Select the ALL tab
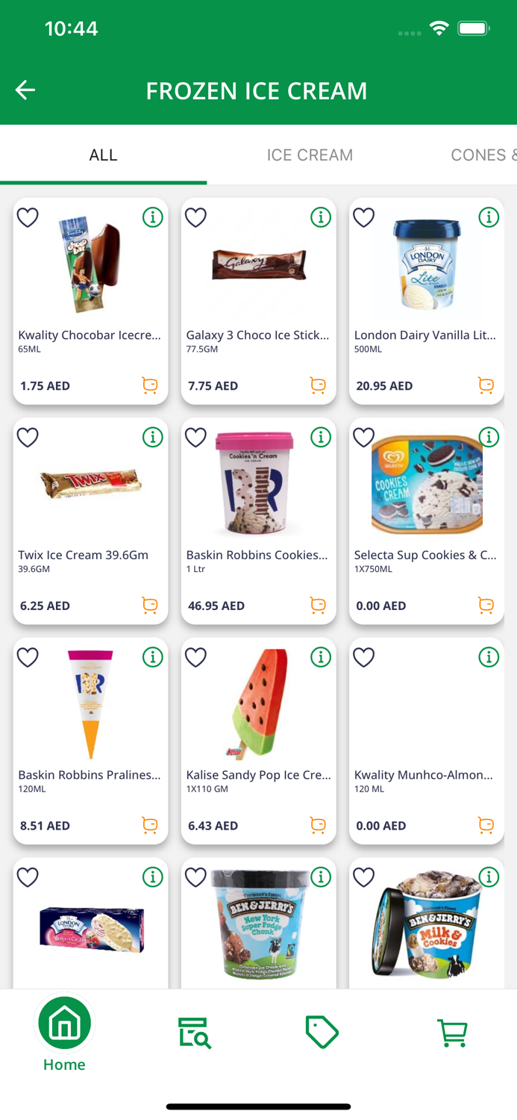517x1120 pixels. click(x=103, y=155)
